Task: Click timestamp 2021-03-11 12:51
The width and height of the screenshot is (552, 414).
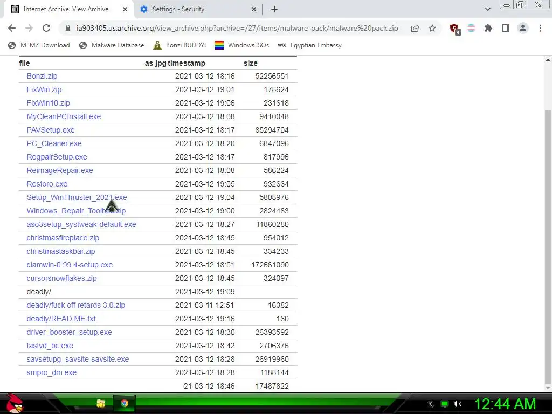Action: 204,305
